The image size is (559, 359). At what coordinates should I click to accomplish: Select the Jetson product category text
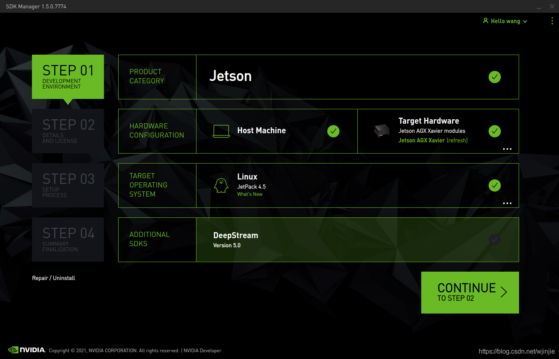(x=230, y=76)
